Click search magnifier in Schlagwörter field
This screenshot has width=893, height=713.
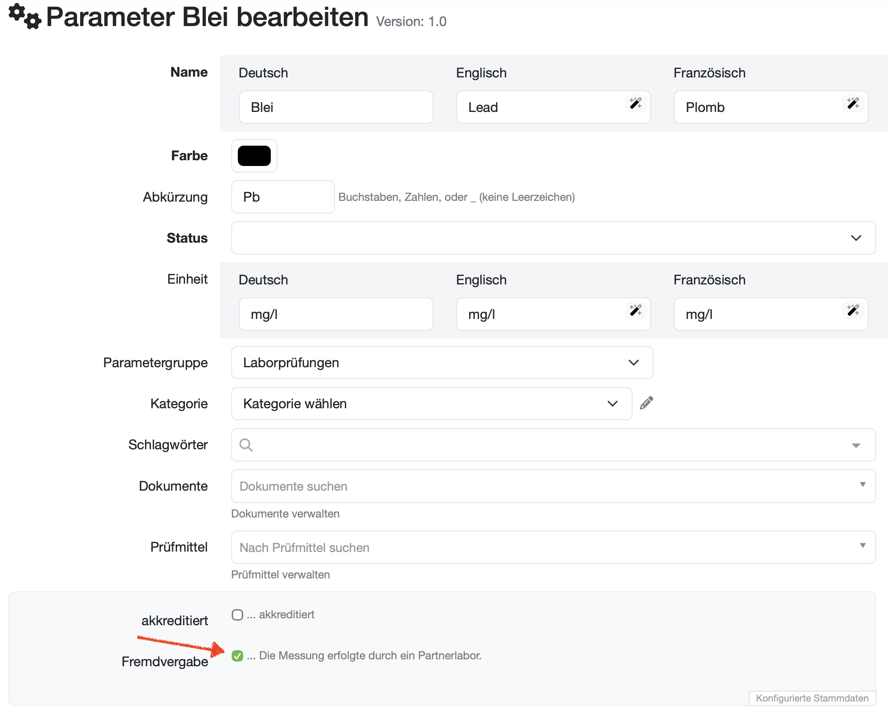tap(246, 445)
